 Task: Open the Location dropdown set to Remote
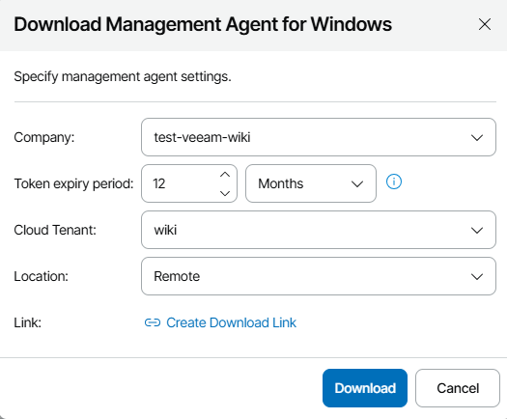coord(319,276)
